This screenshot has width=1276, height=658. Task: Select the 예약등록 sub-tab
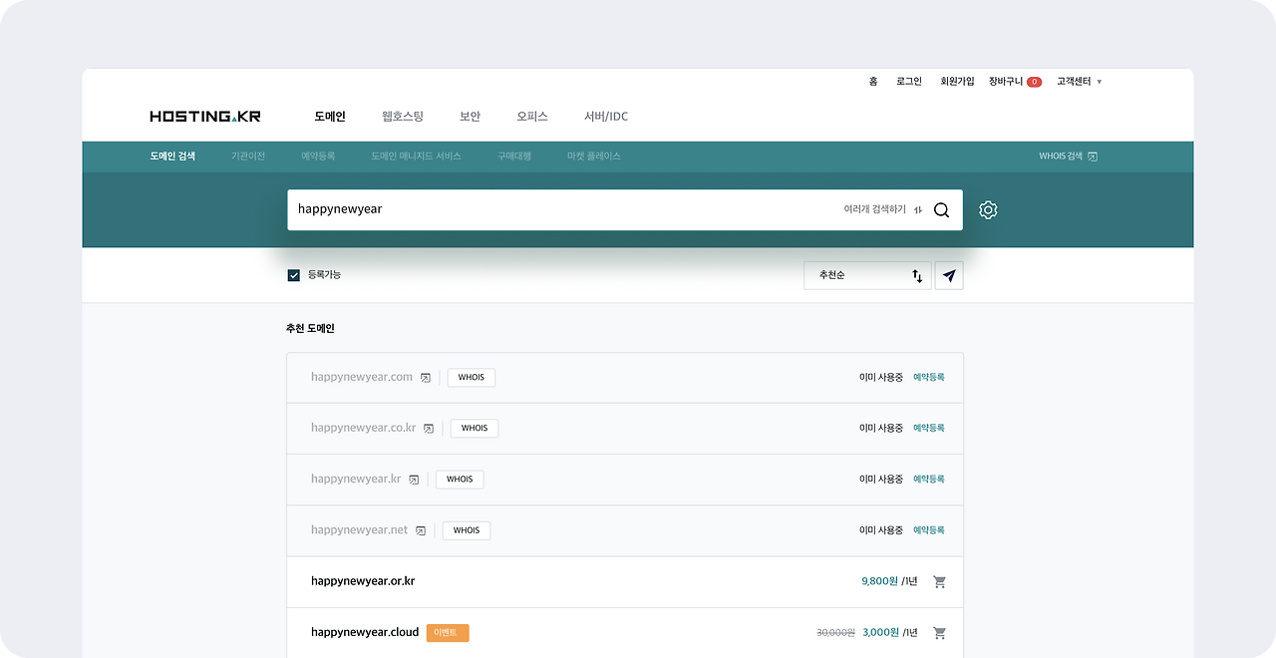tap(318, 157)
